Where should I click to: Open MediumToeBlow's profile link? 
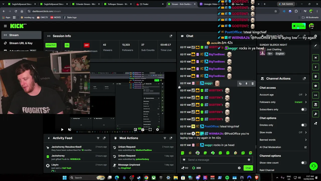coord(144,150)
